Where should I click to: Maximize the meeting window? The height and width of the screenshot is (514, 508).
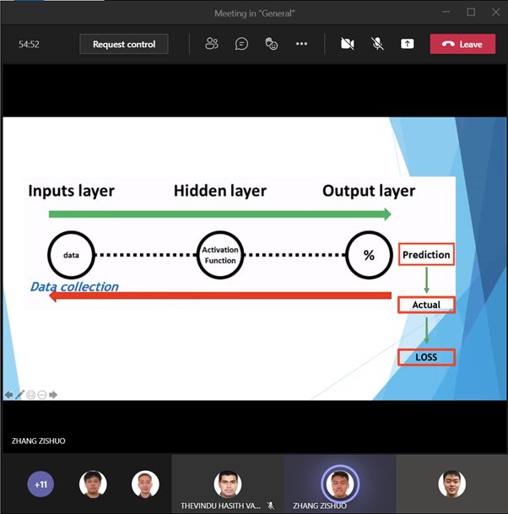tap(471, 12)
